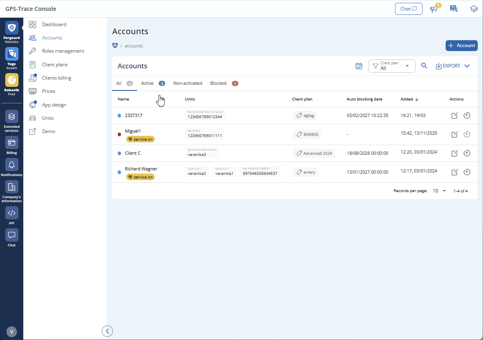The height and width of the screenshot is (340, 483).
Task: Click unit chip veranika1
Action: click(x=224, y=172)
